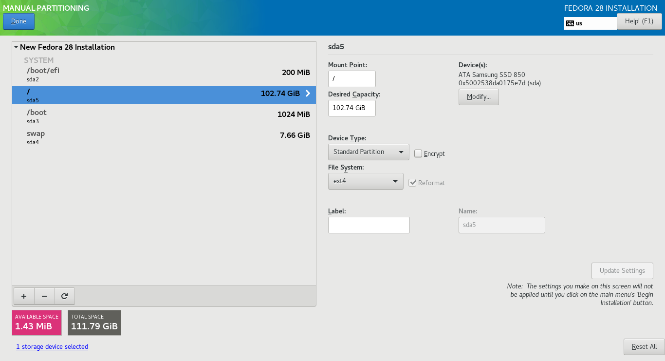
Task: Click Modify… to change devices
Action: 479,97
